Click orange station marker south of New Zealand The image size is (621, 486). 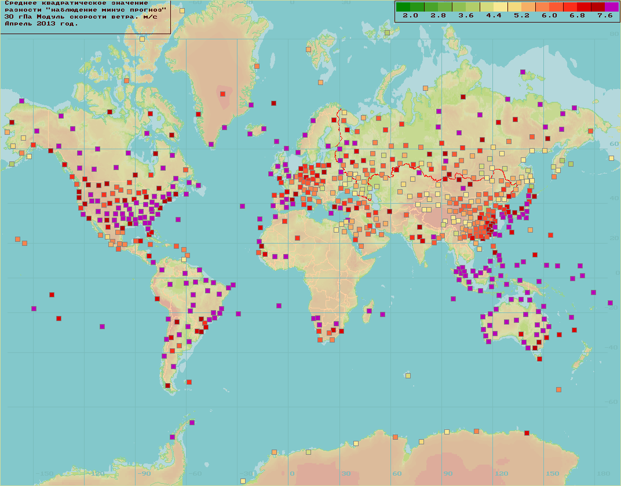[x=558, y=390]
